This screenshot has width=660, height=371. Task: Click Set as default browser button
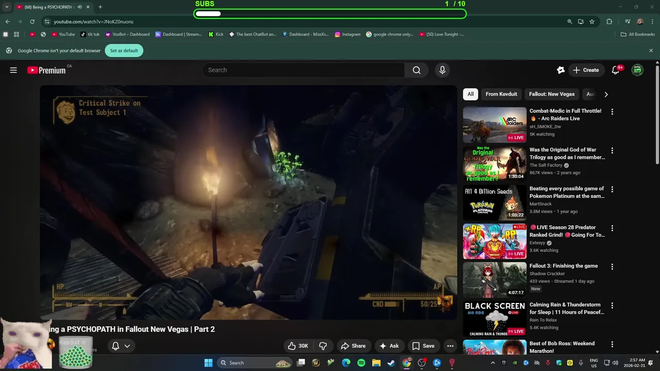tap(124, 50)
